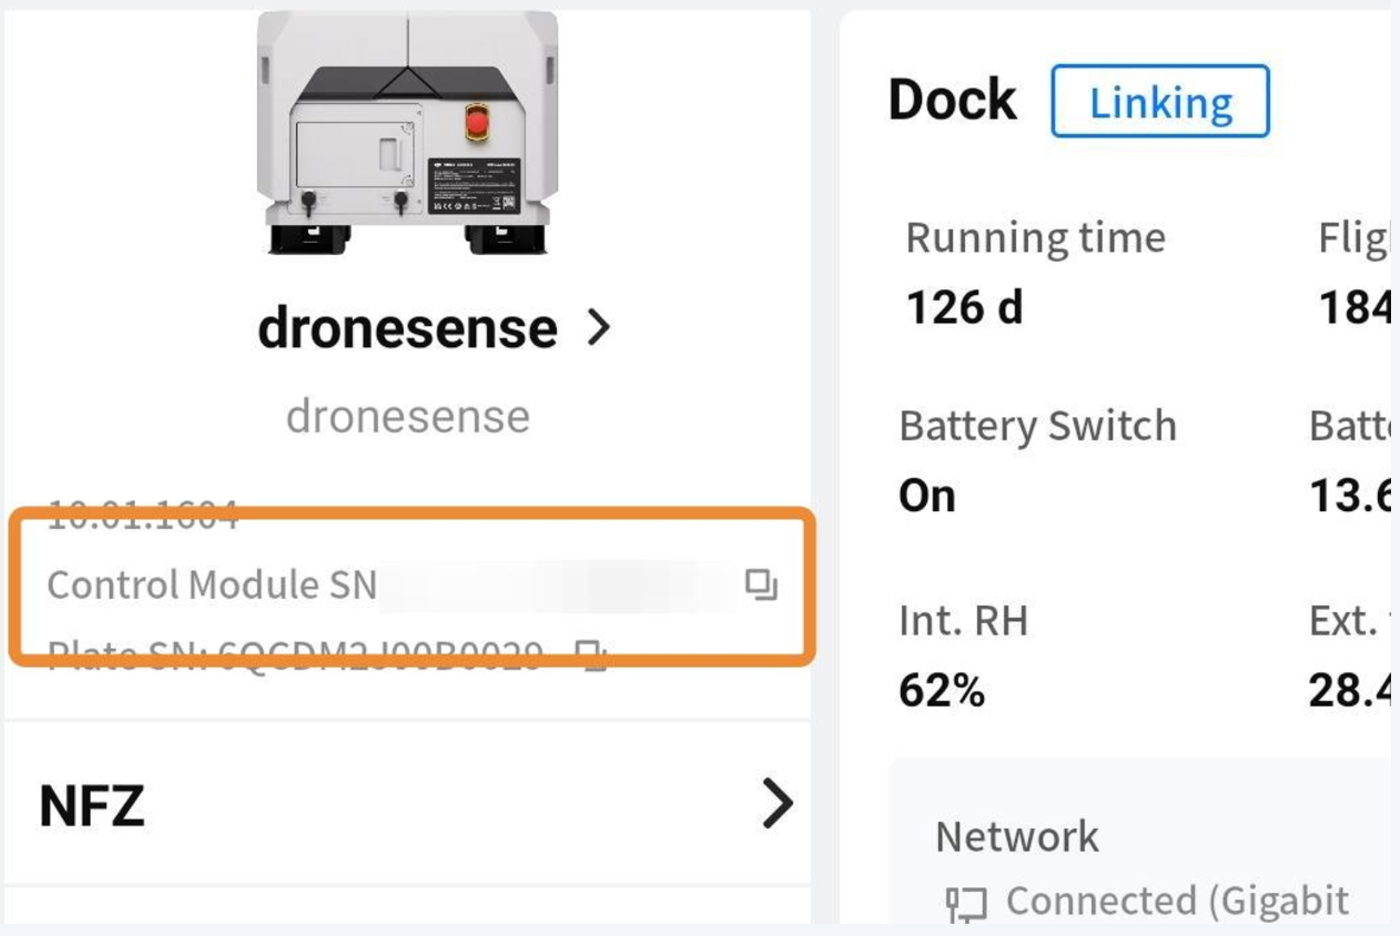Select the dronesense device name heading
The height and width of the screenshot is (936, 1400).
[407, 328]
